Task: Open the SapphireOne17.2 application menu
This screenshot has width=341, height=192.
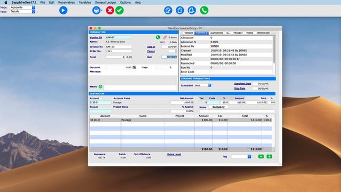Action: click(24, 2)
